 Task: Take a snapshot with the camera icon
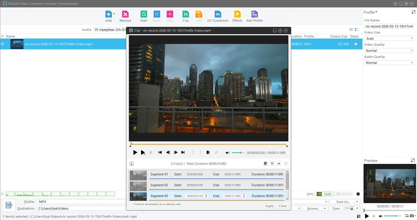click(x=411, y=216)
